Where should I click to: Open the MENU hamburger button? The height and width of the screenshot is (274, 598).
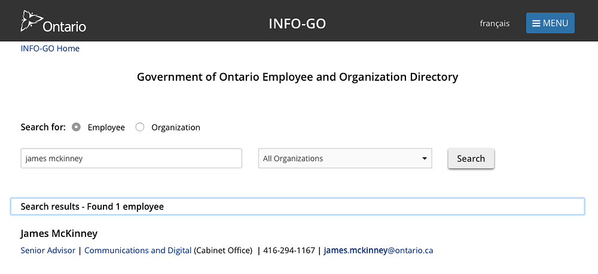[550, 23]
